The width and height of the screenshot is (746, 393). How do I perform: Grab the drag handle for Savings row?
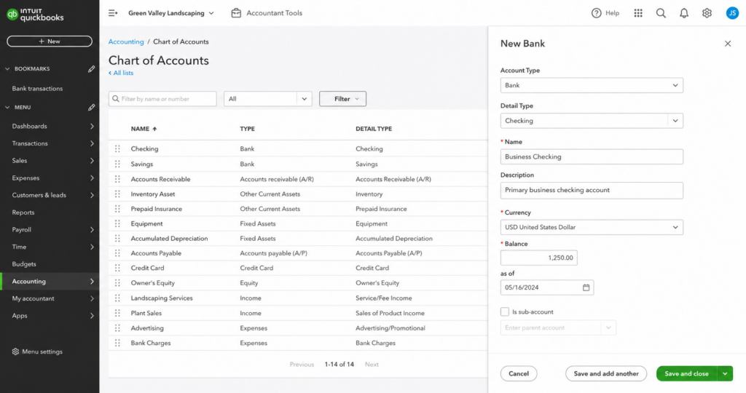coord(117,164)
